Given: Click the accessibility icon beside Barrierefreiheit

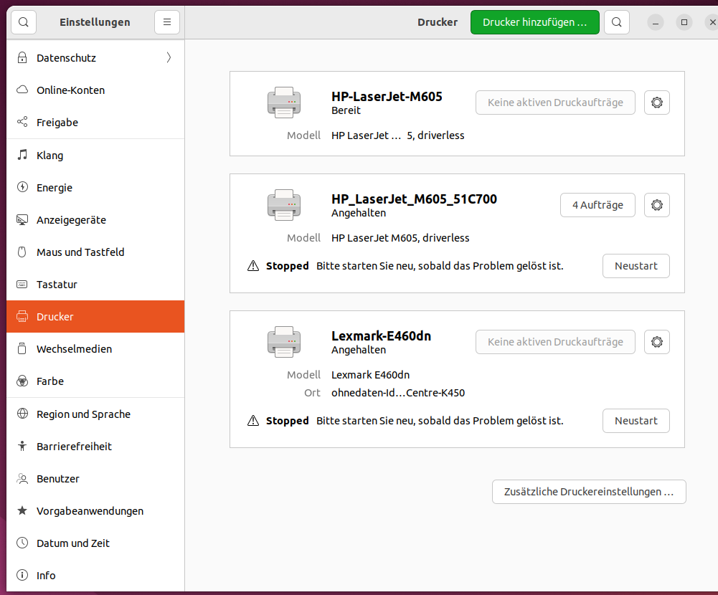Looking at the screenshot, I should pos(22,446).
